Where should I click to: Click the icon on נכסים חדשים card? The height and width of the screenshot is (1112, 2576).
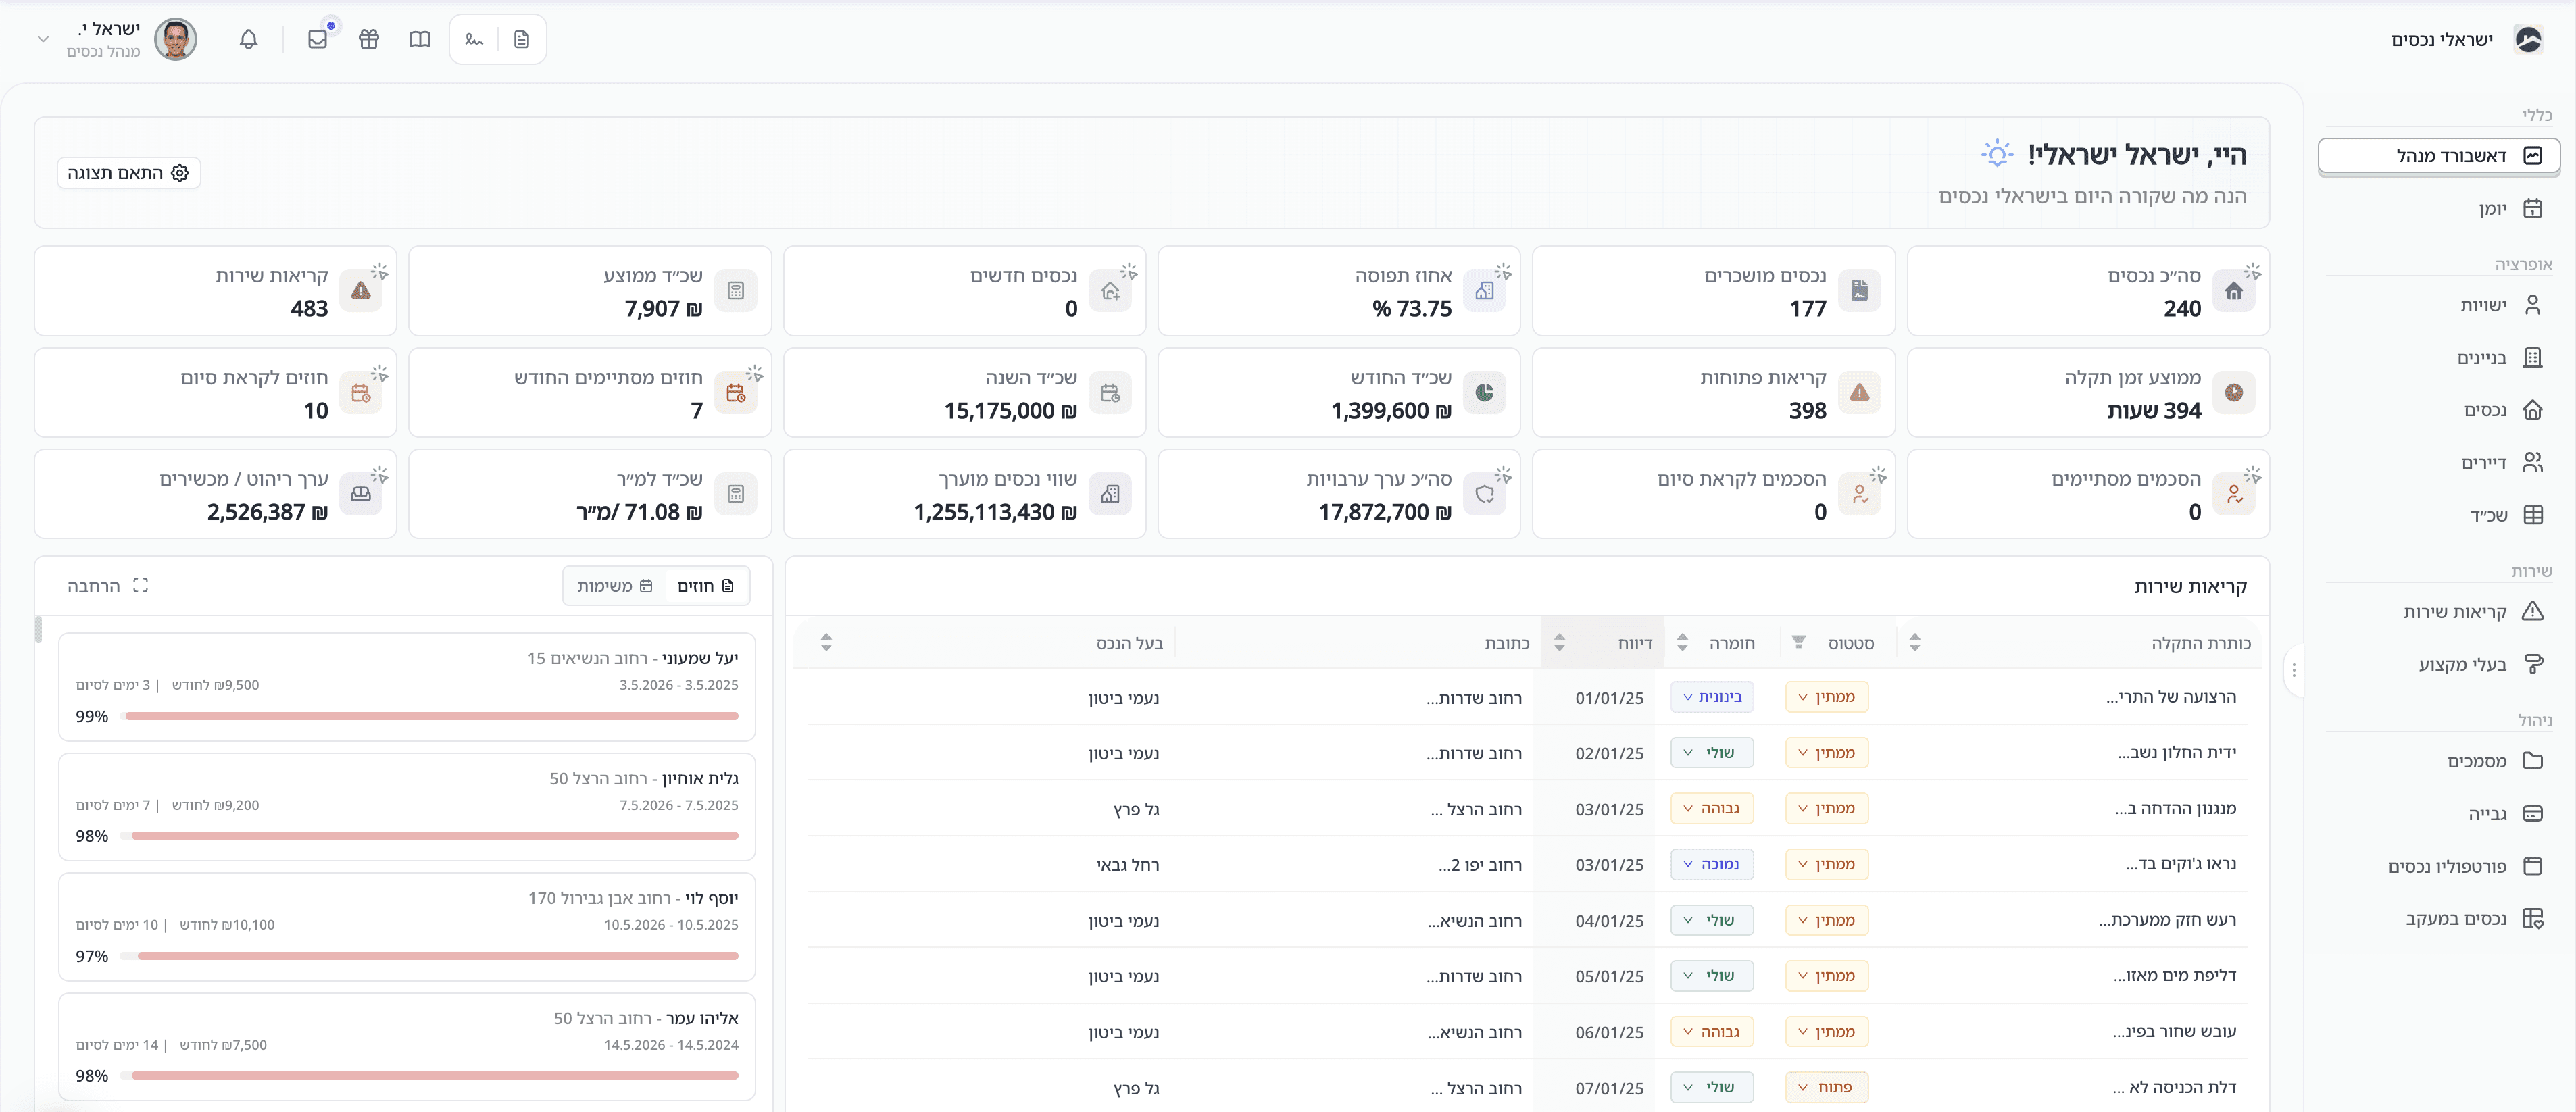[x=1110, y=291]
